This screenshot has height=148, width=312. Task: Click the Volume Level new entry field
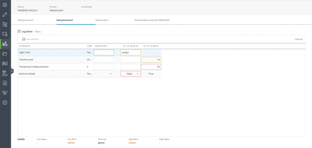click(x=104, y=60)
